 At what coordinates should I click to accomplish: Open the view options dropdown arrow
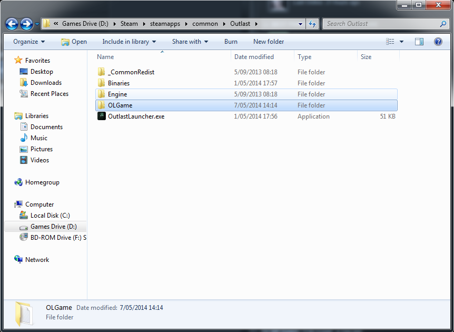(401, 42)
